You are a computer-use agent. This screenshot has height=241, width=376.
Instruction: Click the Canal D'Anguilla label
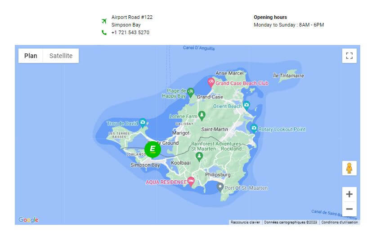(199, 48)
